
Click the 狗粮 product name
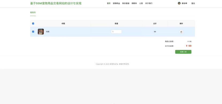48,32
